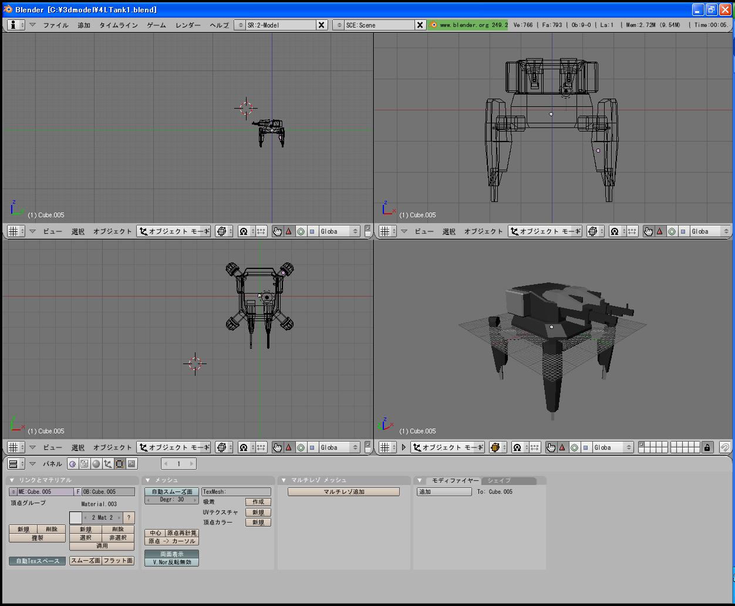Open the オブジェクト モード dropdown in perspective viewport
735x606 pixels.
coord(447,447)
